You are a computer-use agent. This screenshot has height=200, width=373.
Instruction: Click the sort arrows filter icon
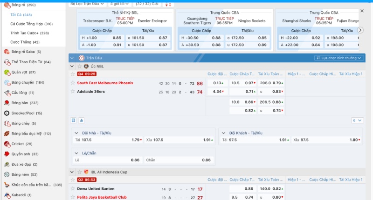point(168,4)
